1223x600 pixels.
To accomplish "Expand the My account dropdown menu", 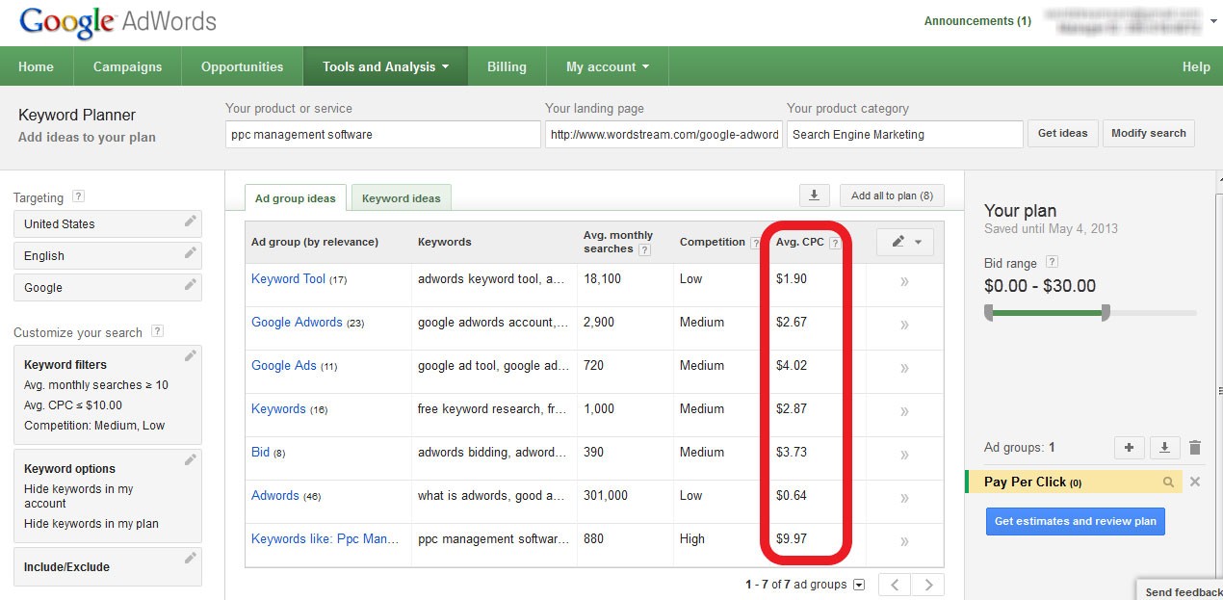I will pos(607,66).
